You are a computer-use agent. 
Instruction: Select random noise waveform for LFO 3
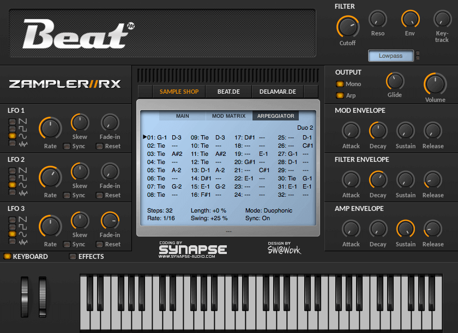[x=12, y=241]
